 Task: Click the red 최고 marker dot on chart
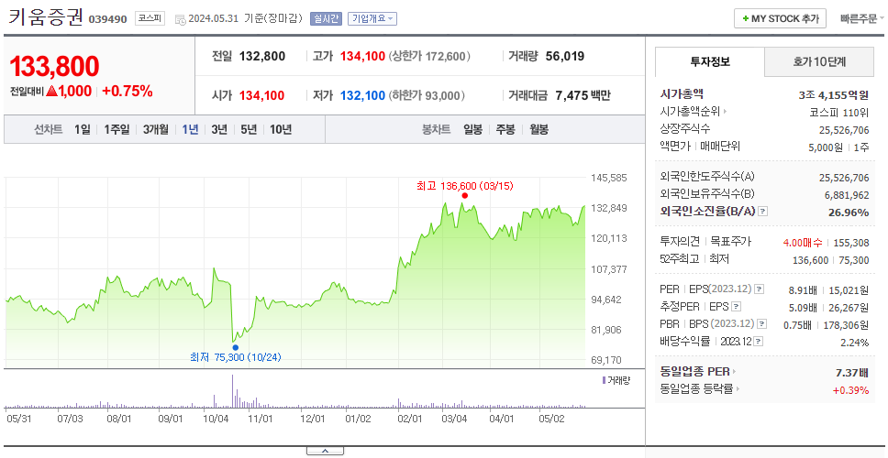click(x=464, y=196)
